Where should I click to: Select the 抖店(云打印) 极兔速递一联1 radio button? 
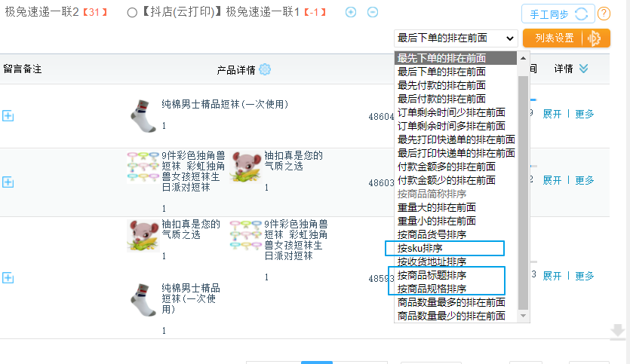(x=132, y=13)
